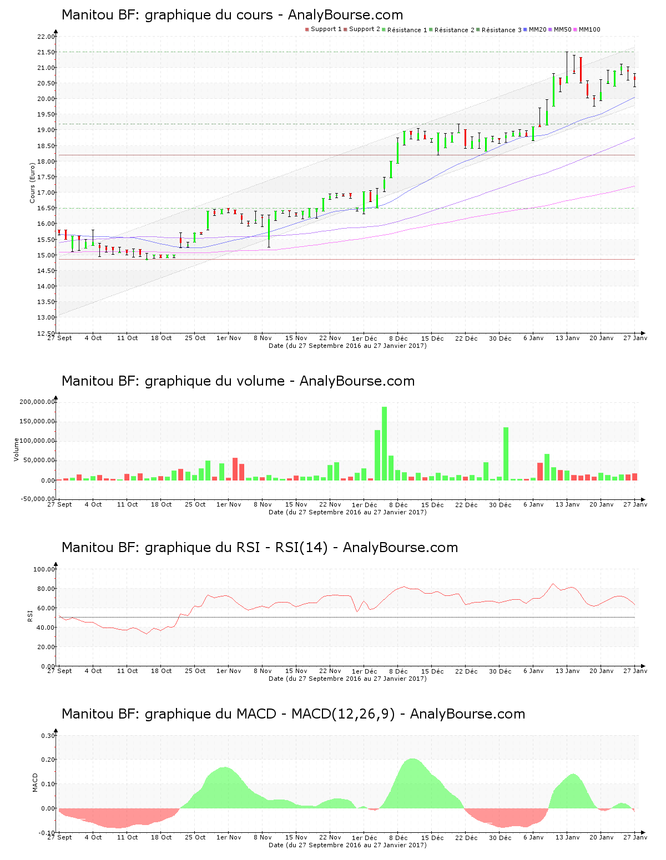
Task: Click "25 Oct" tick on MACD chart axis
Action: [195, 837]
